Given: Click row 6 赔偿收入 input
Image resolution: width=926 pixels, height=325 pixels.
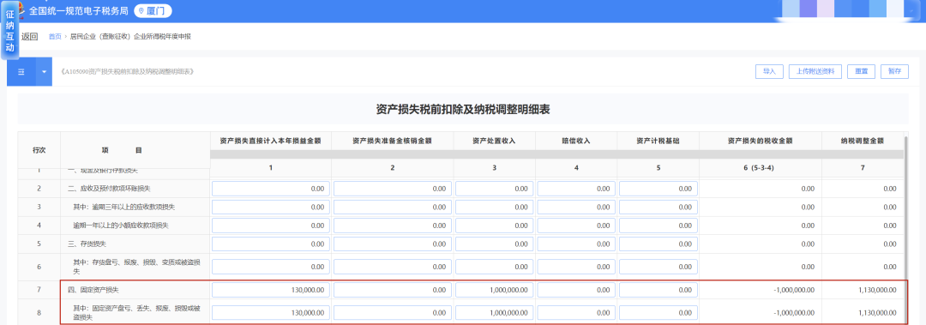Looking at the screenshot, I should [x=576, y=267].
